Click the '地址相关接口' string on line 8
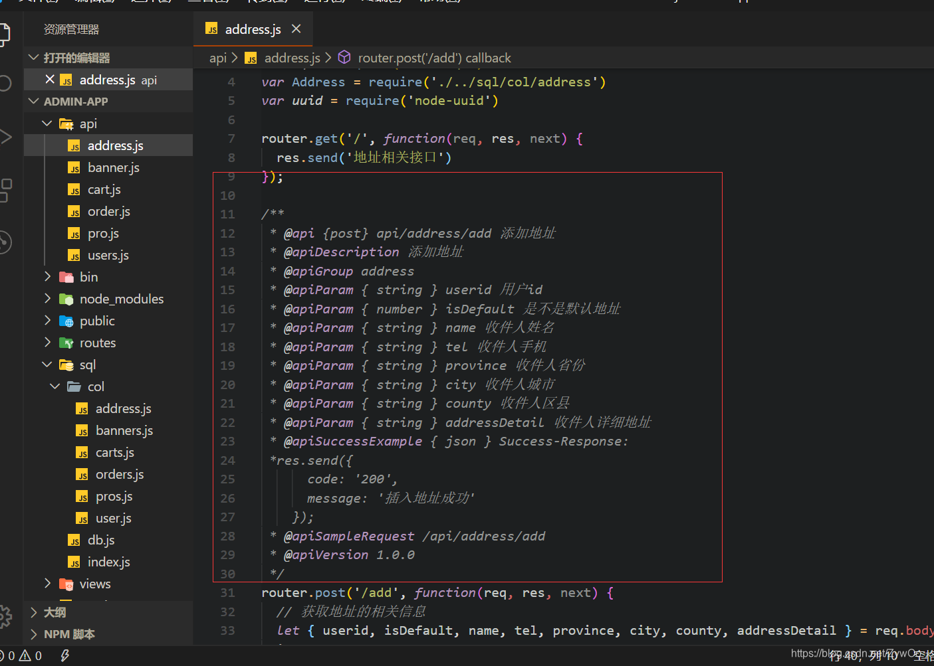 [395, 157]
